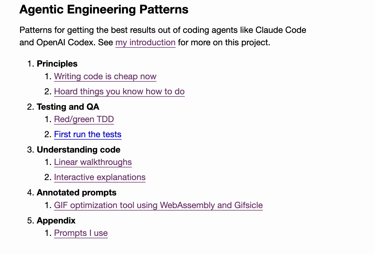Go to "Hoard things you know how to do"
This screenshot has height=255, width=375.
[119, 92]
